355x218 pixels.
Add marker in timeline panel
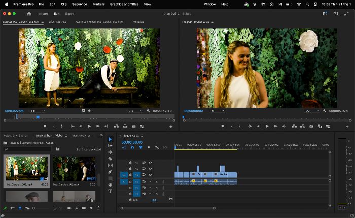click(x=149, y=147)
